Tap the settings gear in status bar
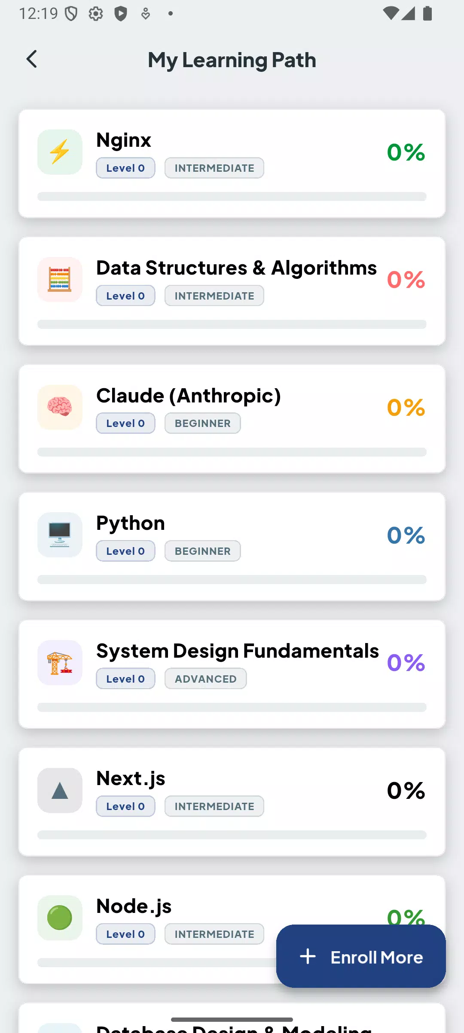Screen dimensions: 464x1033 pyautogui.click(x=96, y=14)
